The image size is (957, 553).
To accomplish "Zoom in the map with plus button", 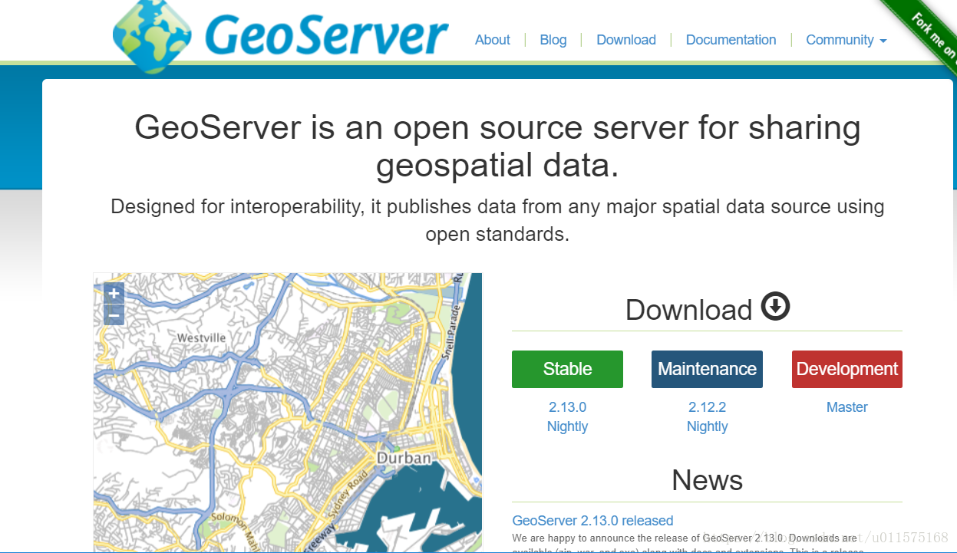I will click(114, 294).
